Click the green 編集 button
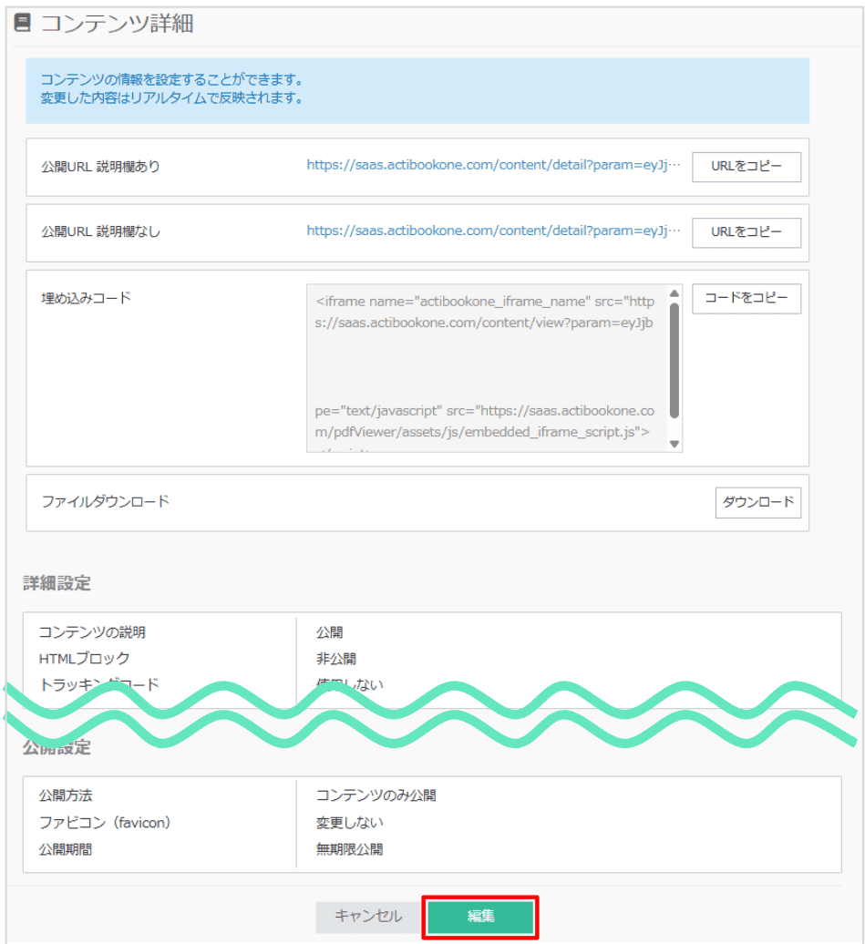 click(x=480, y=917)
